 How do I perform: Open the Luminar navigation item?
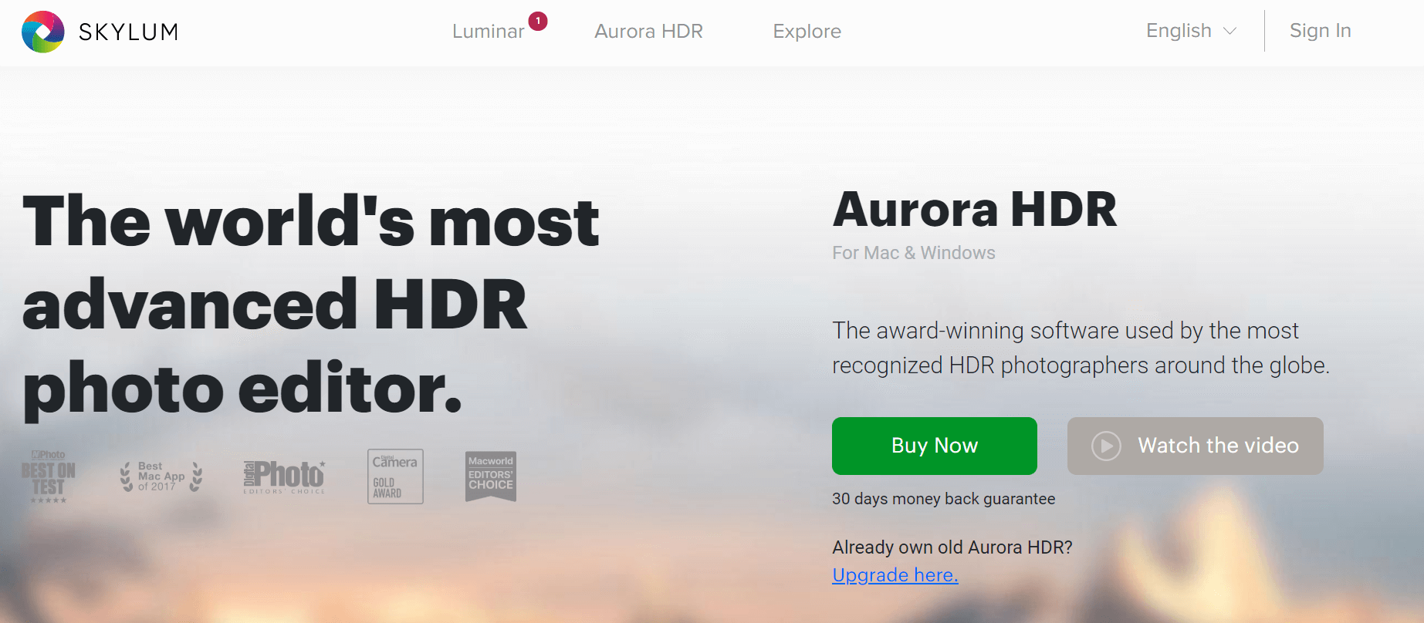(x=488, y=32)
